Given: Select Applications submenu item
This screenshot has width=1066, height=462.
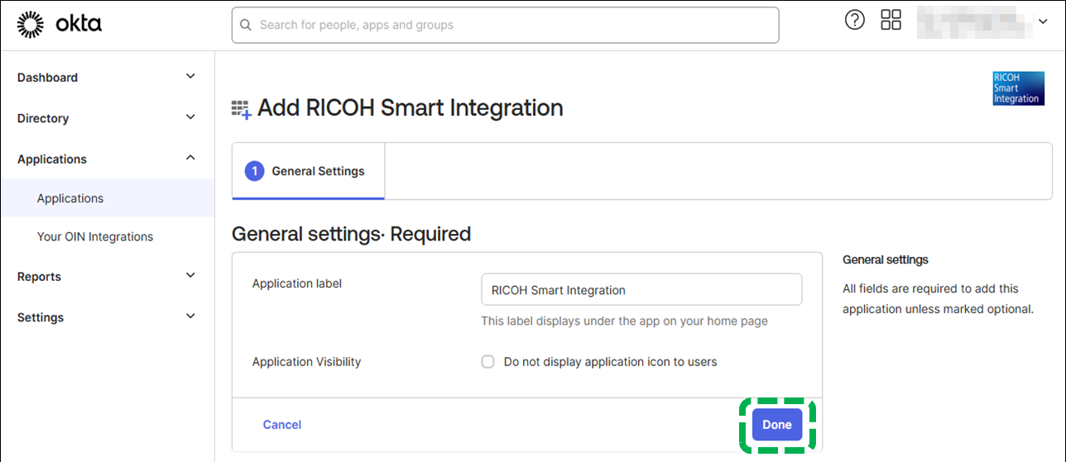Looking at the screenshot, I should [70, 198].
